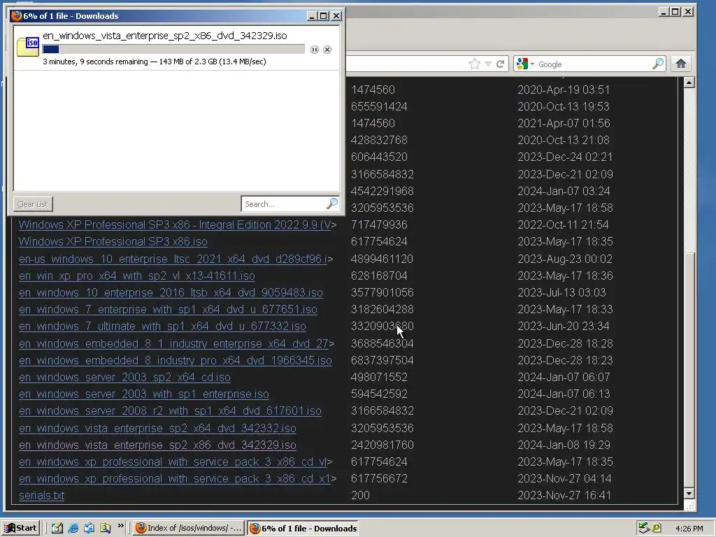716x537 pixels.
Task: Click the page scrollbar up arrow
Action: coord(689,83)
